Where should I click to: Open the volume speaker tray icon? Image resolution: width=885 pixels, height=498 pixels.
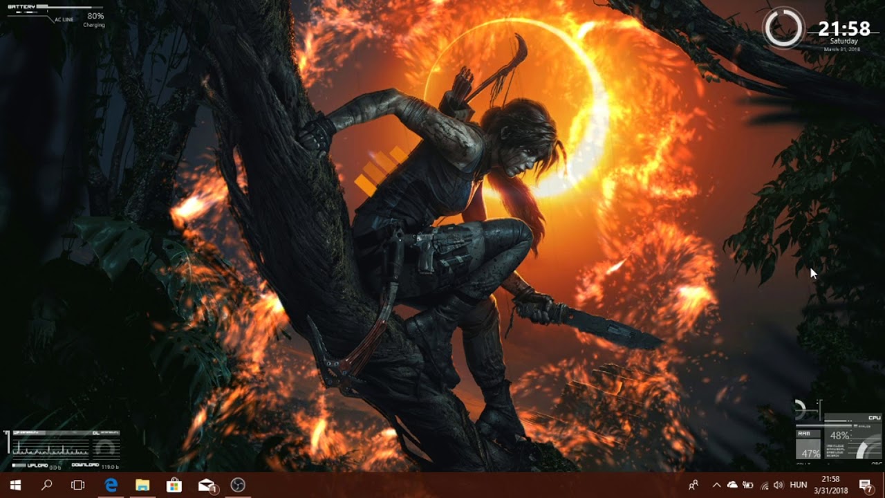coord(779,485)
